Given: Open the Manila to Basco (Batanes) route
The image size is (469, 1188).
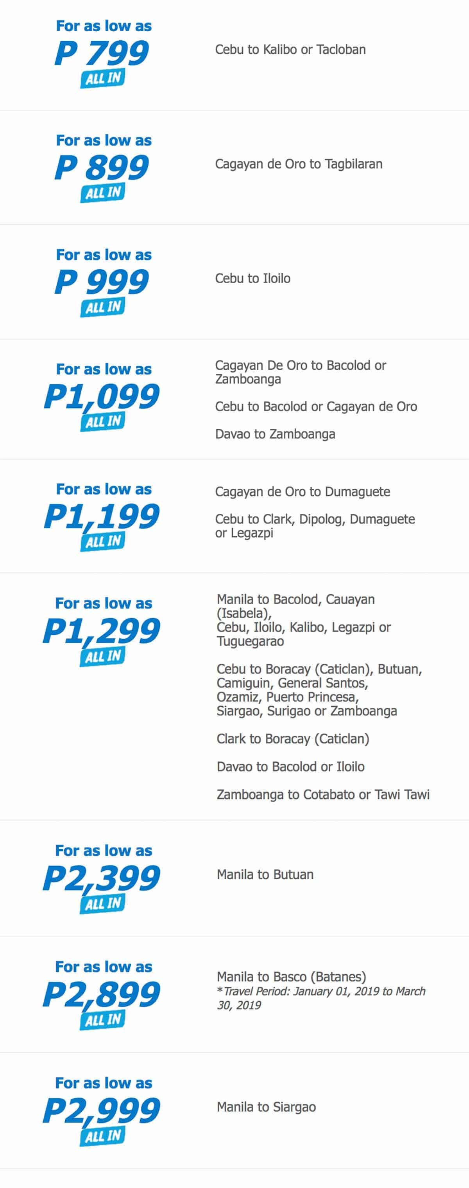Looking at the screenshot, I should click(x=291, y=976).
